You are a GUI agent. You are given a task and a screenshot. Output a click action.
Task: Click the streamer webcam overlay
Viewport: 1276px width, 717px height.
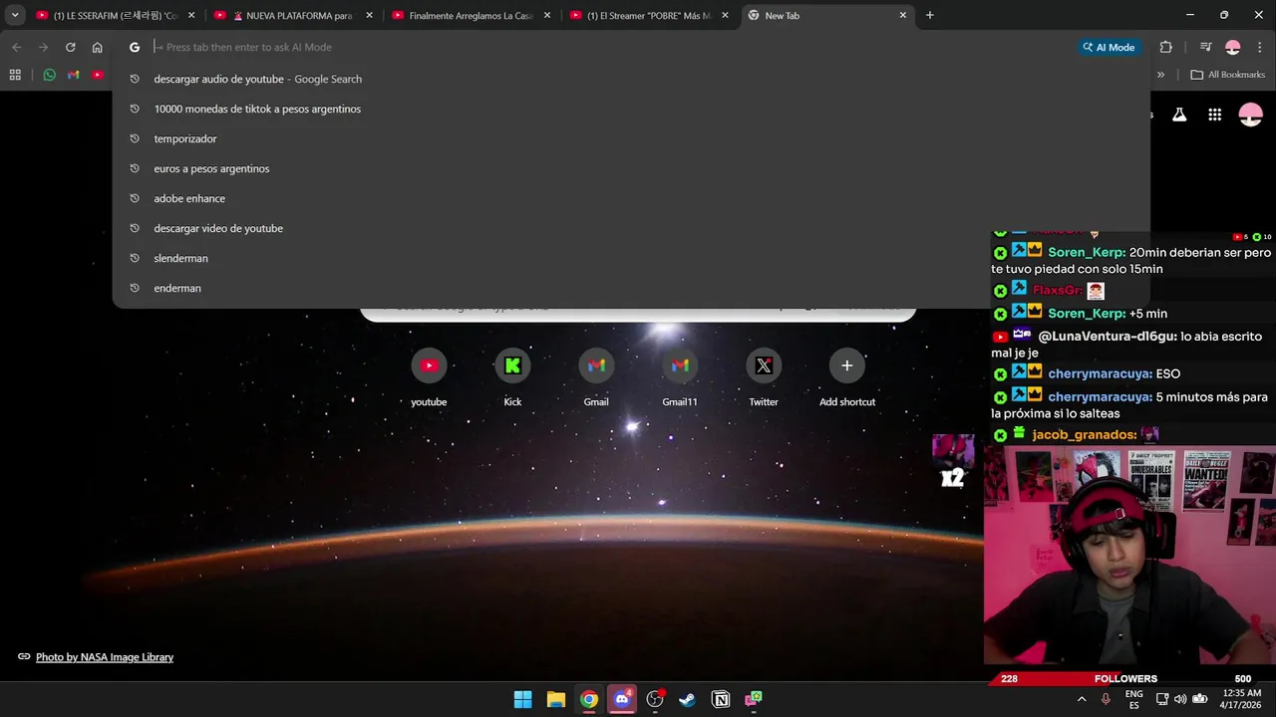pyautogui.click(x=1129, y=555)
